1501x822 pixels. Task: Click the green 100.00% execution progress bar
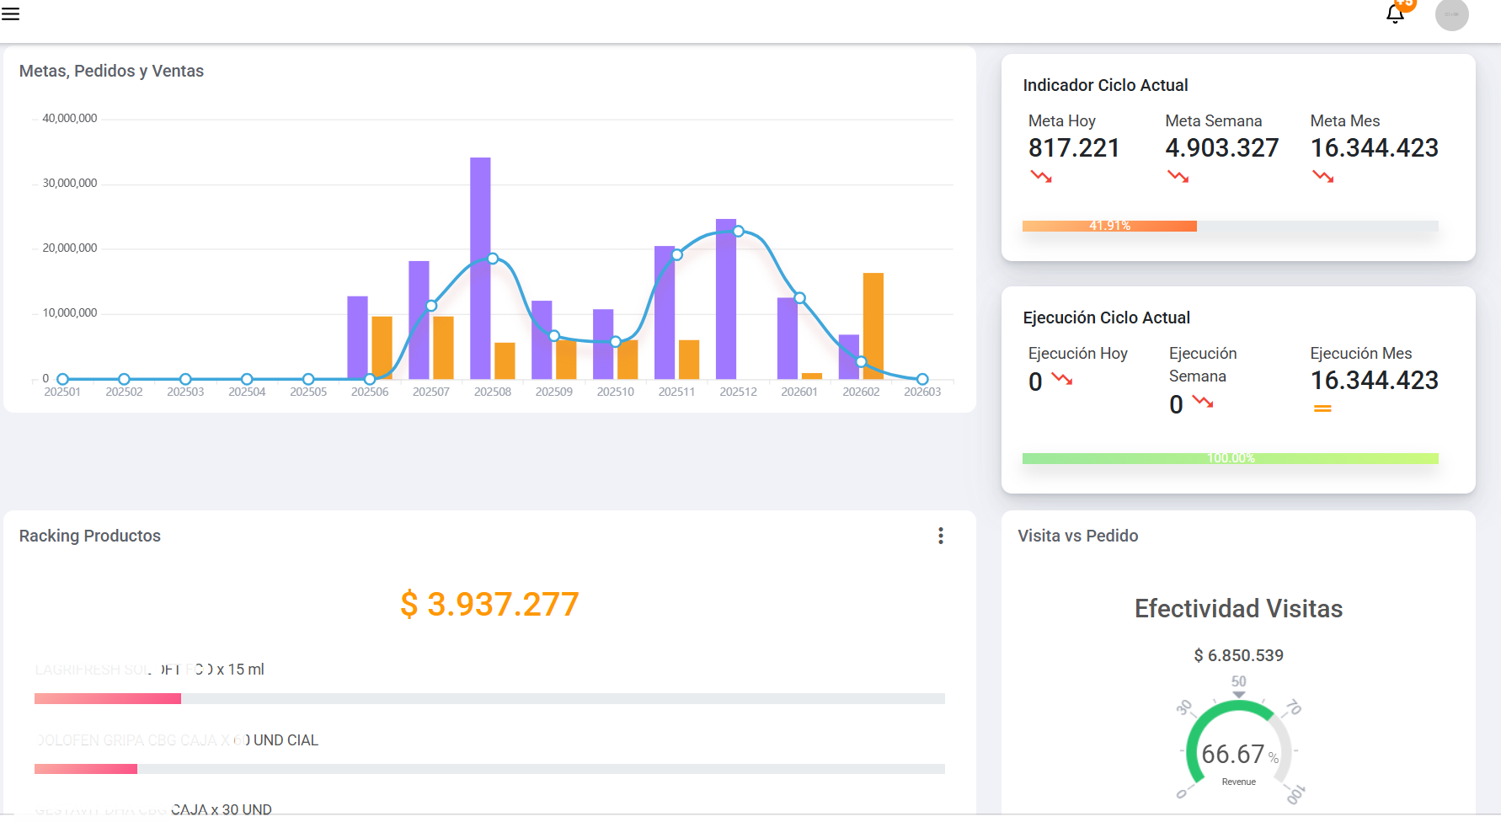(x=1230, y=458)
